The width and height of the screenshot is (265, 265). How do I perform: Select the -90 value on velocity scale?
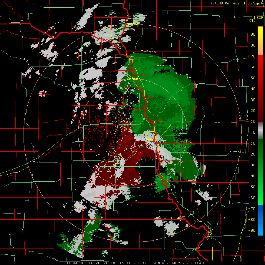click(252, 231)
